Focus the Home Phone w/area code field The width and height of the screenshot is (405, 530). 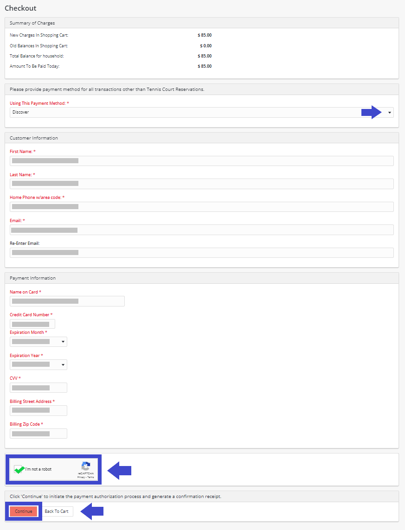click(x=201, y=207)
